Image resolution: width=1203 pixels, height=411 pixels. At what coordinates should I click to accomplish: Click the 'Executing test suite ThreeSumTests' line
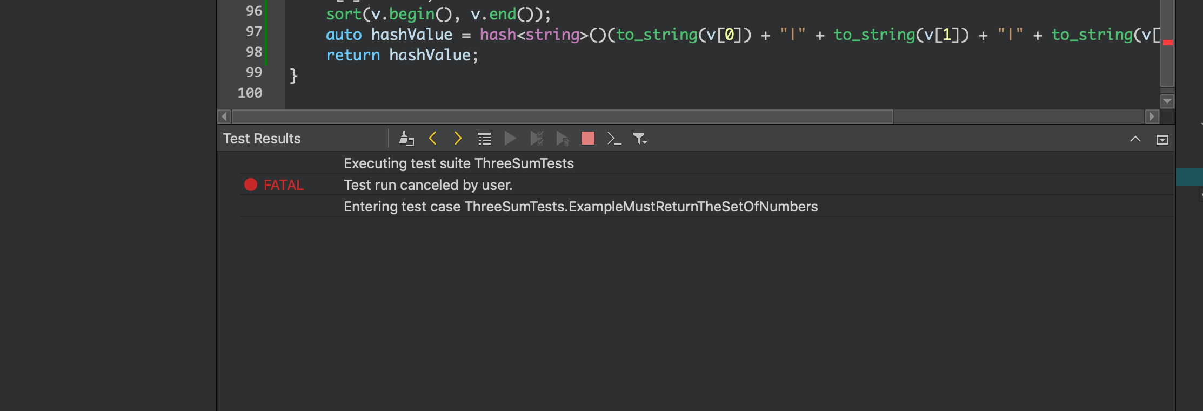point(458,163)
